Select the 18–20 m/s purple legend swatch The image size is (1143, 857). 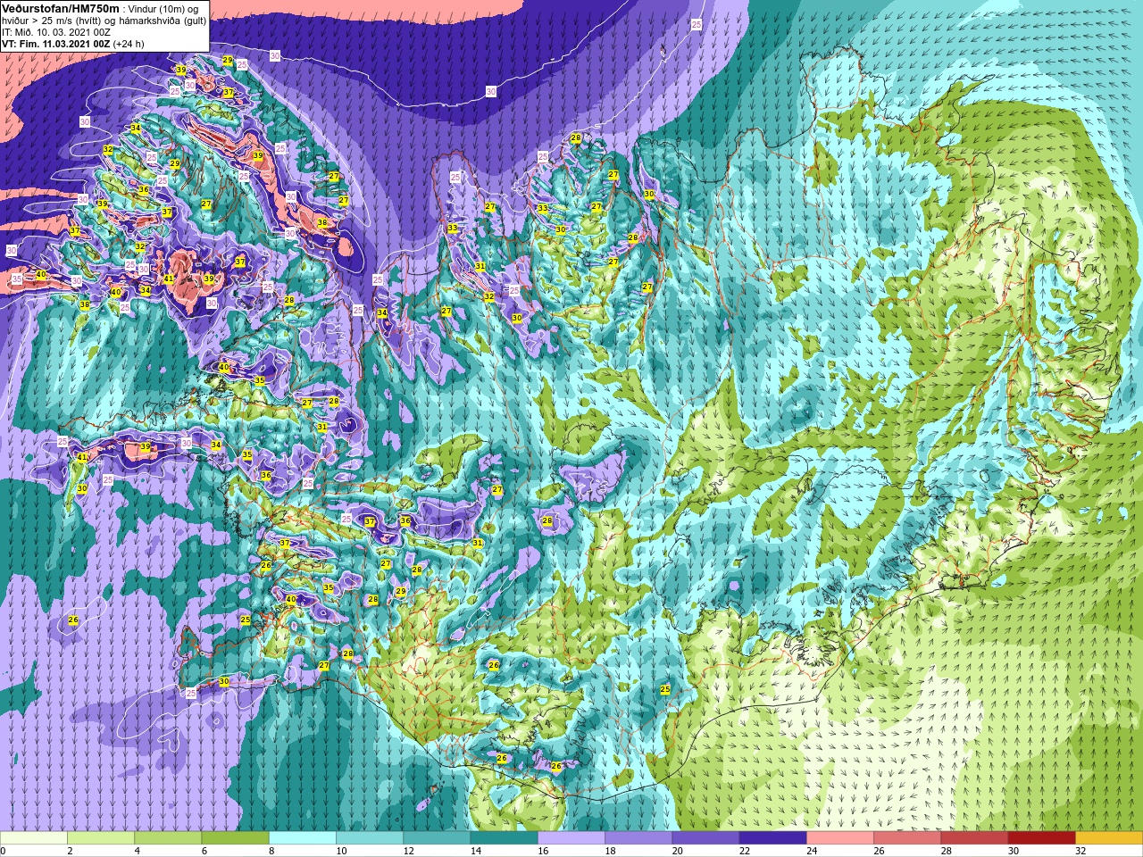[638, 838]
